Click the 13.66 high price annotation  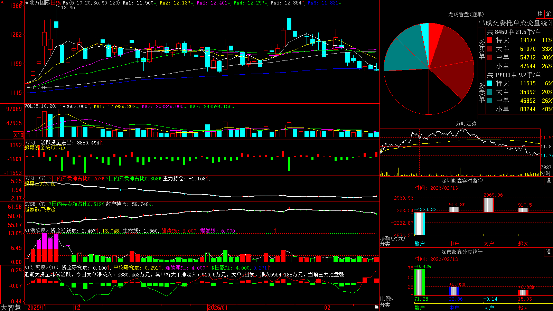tap(68, 8)
